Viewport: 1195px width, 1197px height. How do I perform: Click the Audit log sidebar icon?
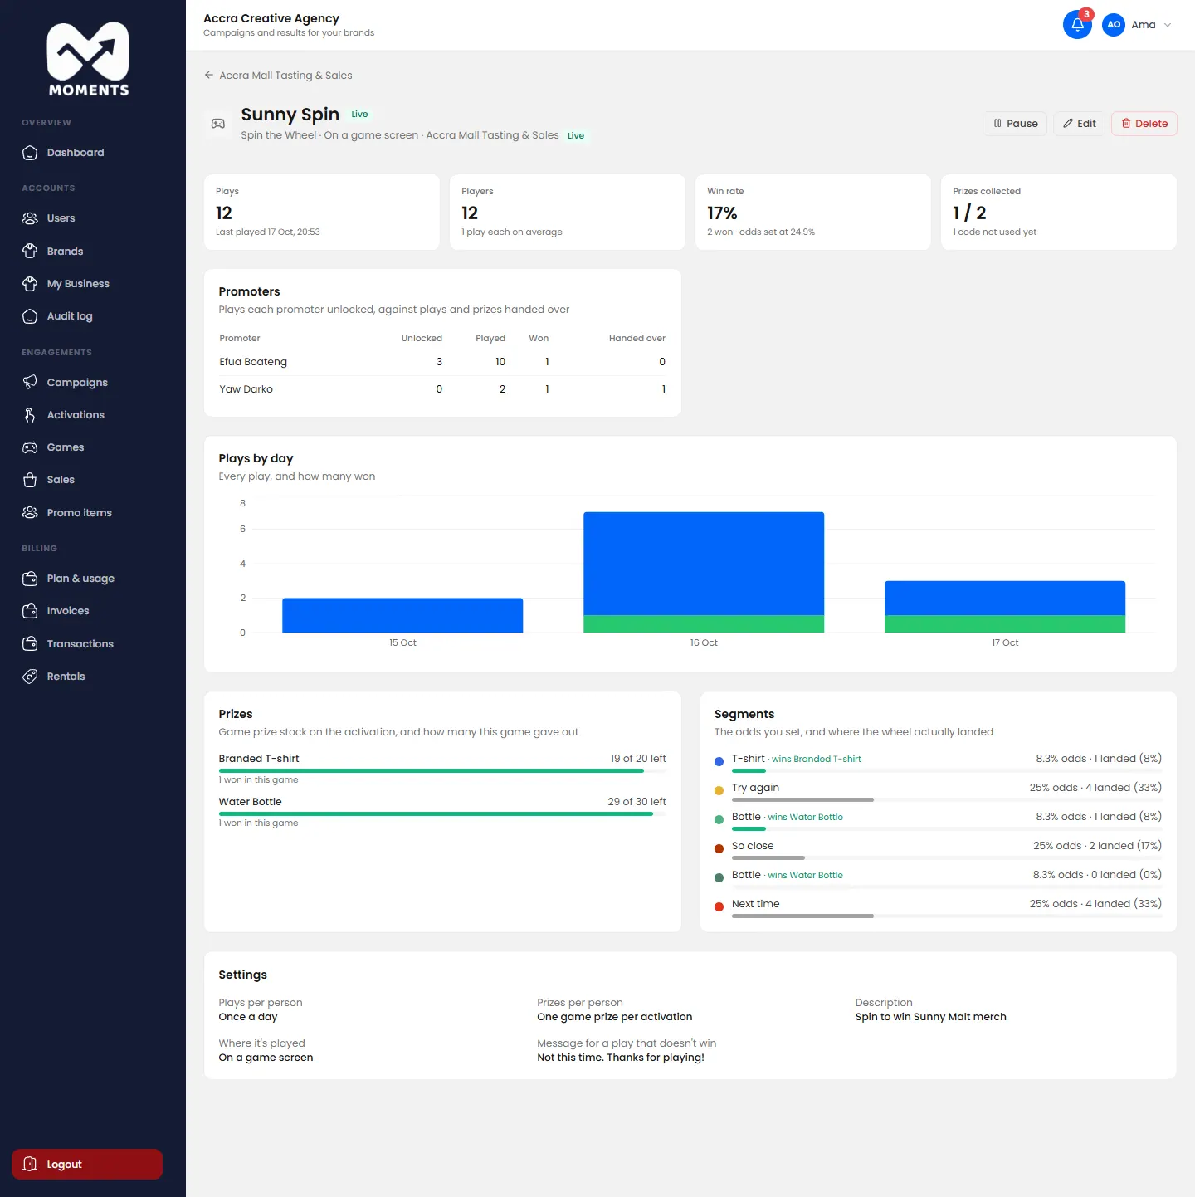point(30,316)
